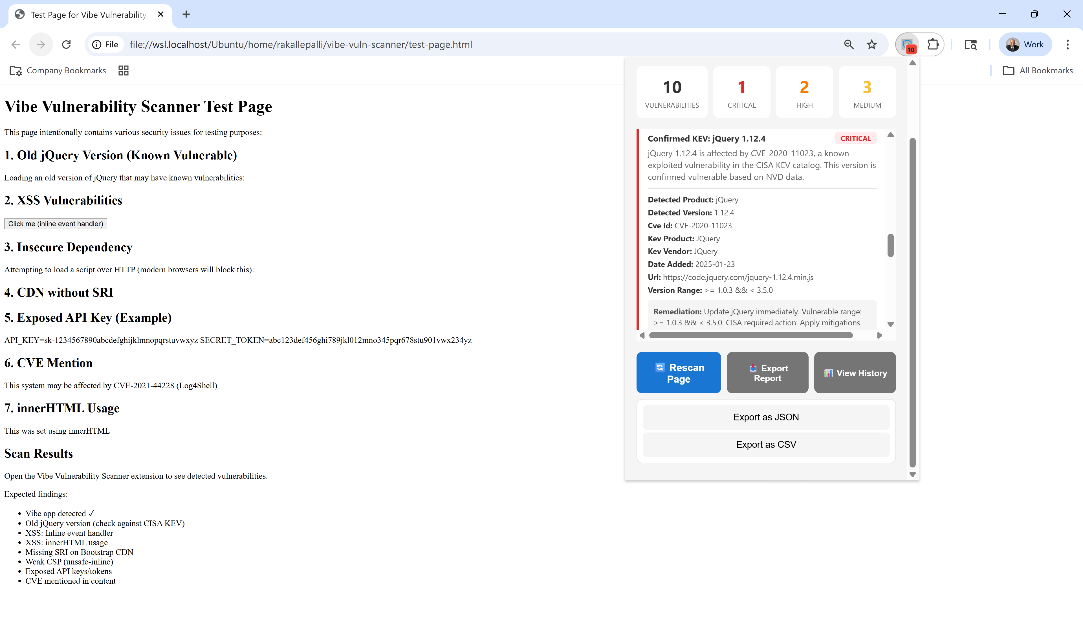Click the Remediation note box

(x=761, y=316)
